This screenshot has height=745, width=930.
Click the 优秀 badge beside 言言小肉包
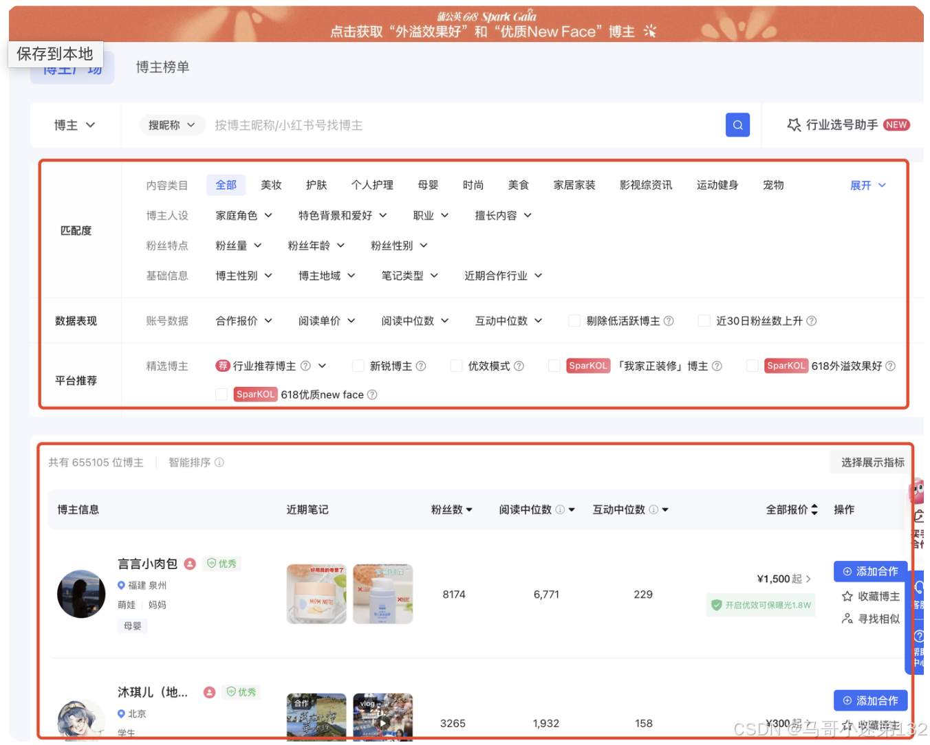point(221,564)
